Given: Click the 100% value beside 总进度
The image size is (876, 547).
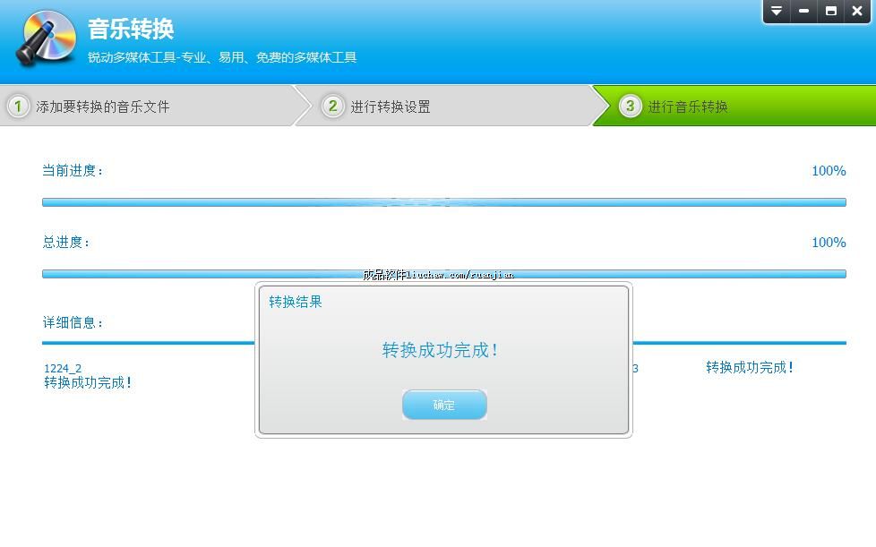Looking at the screenshot, I should click(x=828, y=243).
